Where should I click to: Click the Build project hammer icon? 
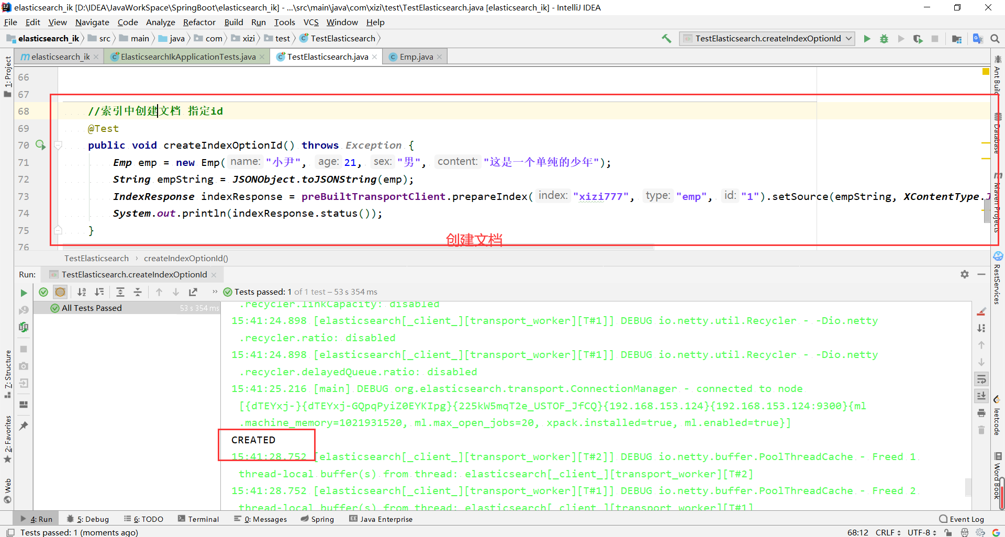pyautogui.click(x=666, y=38)
